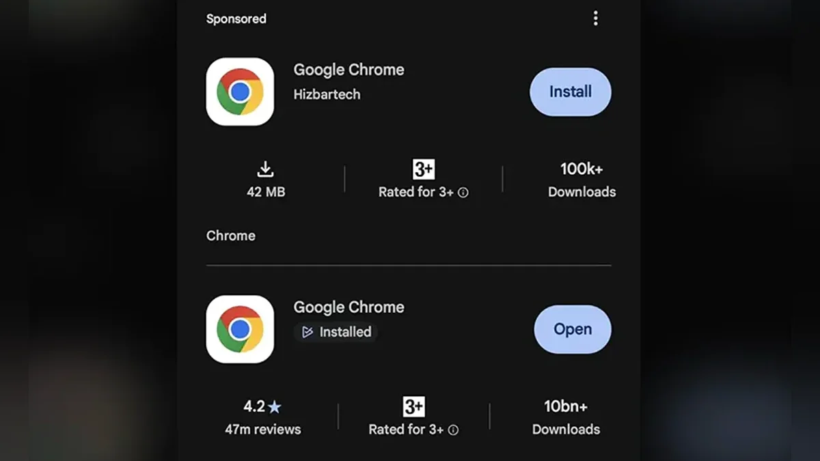Click the installed Google Chrome app icon

click(240, 329)
